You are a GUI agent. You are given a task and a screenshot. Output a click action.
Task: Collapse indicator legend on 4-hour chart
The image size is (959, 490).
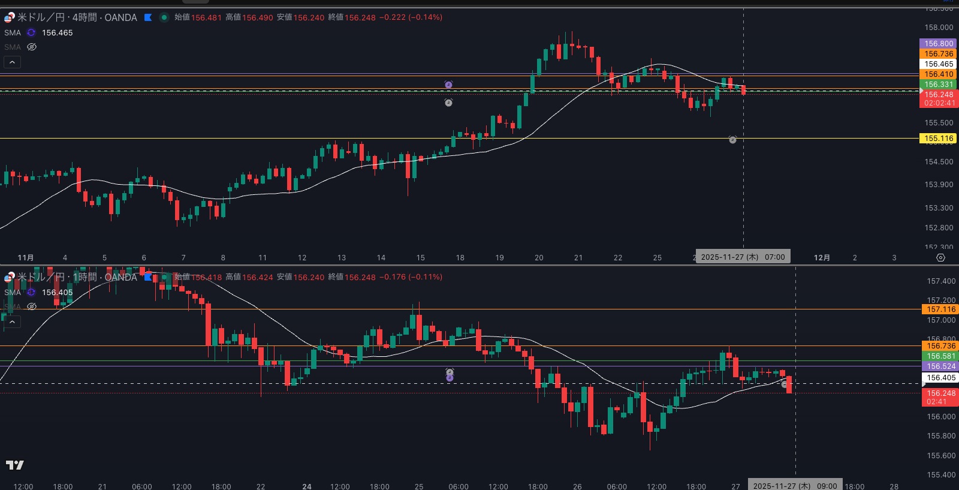tap(12, 62)
